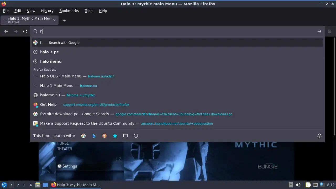Close the Halo 3: Mythic Main Menu tab
This screenshot has width=336, height=189.
click(x=54, y=20)
